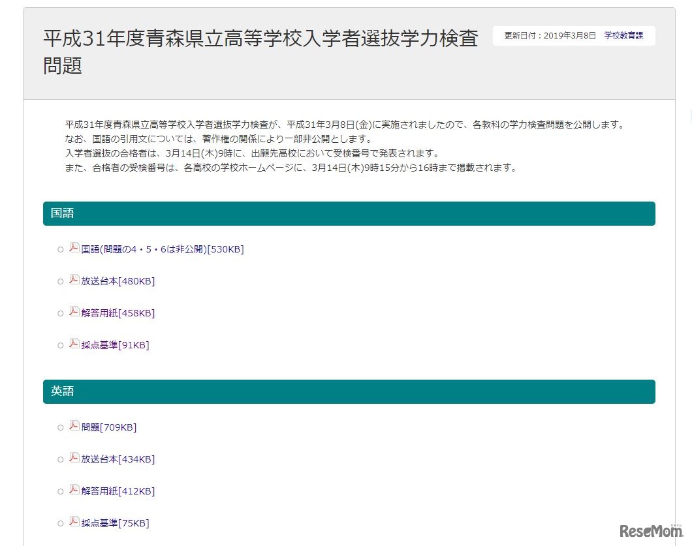The image size is (692, 546).
Task: Open 英語 採点基準[75KB]
Action: point(115,523)
